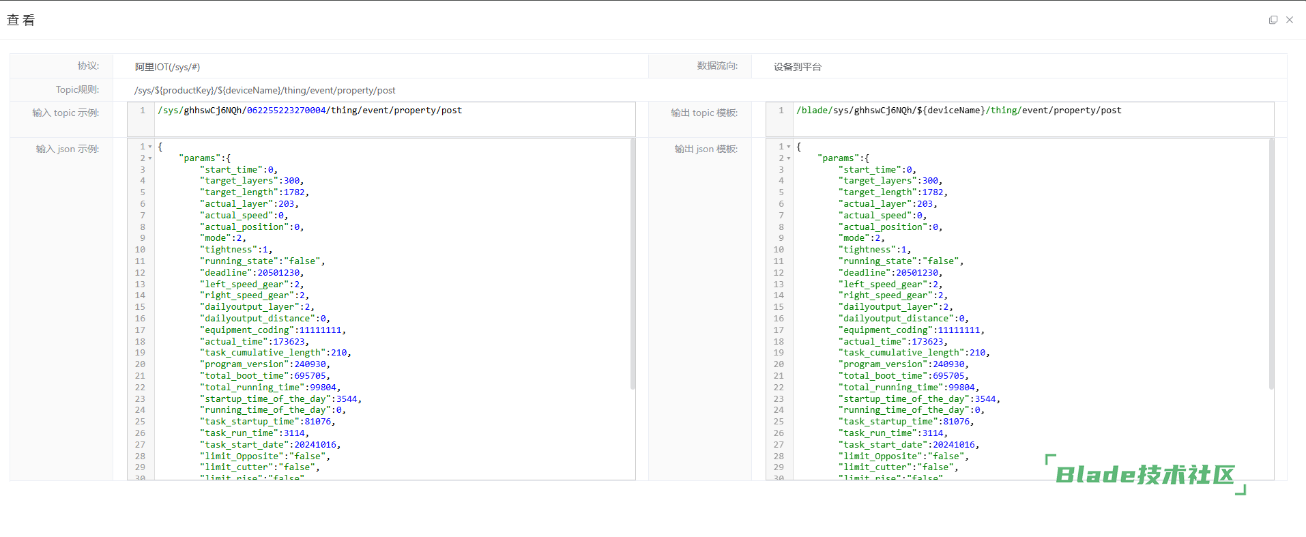Screen dimensions: 1306x537
Task: Click the 阿里IOT(/sys/#) protocol value
Action: coord(167,67)
